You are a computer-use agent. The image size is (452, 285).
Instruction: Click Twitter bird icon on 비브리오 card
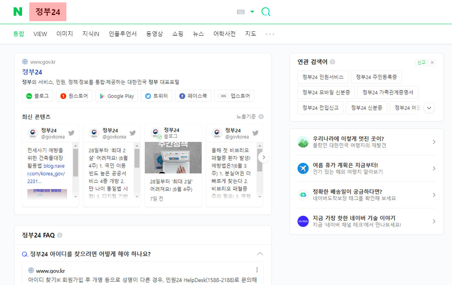[255, 133]
